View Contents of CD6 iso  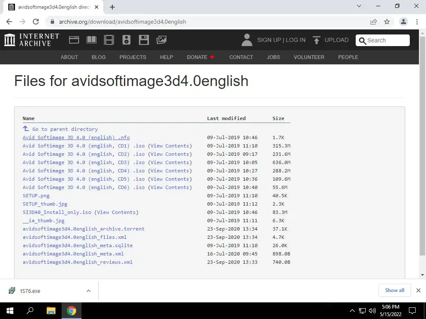click(170, 187)
